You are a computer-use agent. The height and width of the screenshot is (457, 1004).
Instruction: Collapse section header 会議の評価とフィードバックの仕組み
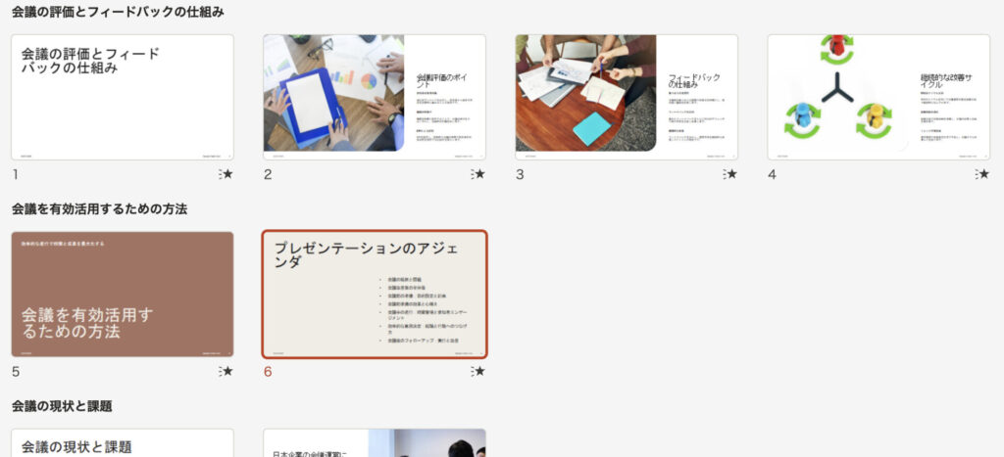pyautogui.click(x=118, y=13)
